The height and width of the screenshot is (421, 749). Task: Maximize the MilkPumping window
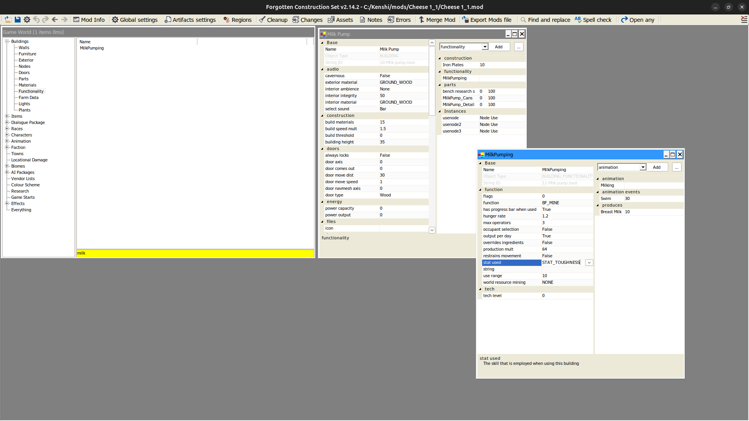pos(673,155)
